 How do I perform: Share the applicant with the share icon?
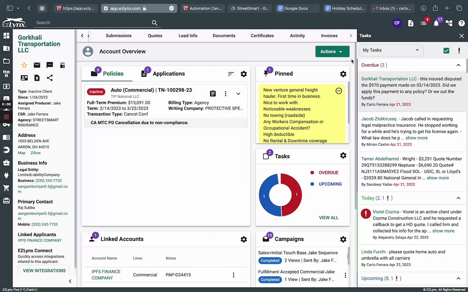[50, 78]
